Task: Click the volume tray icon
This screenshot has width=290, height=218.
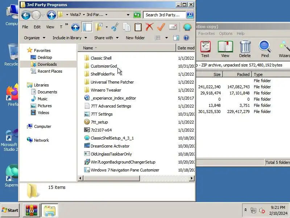Action: [262, 210]
